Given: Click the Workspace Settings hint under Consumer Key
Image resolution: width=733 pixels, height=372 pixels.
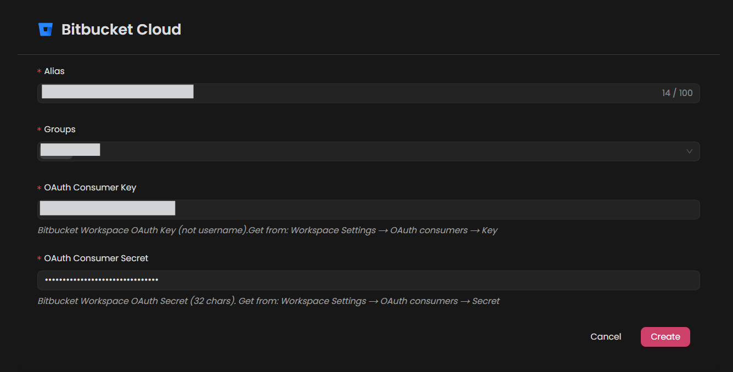Looking at the screenshot, I should tap(267, 230).
